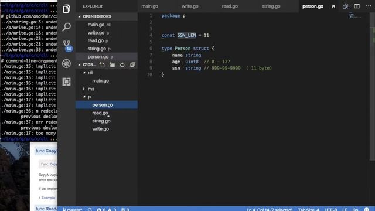Image resolution: width=375 pixels, height=211 pixels.
Task: Collapse the p folder
Action: [x=89, y=97]
